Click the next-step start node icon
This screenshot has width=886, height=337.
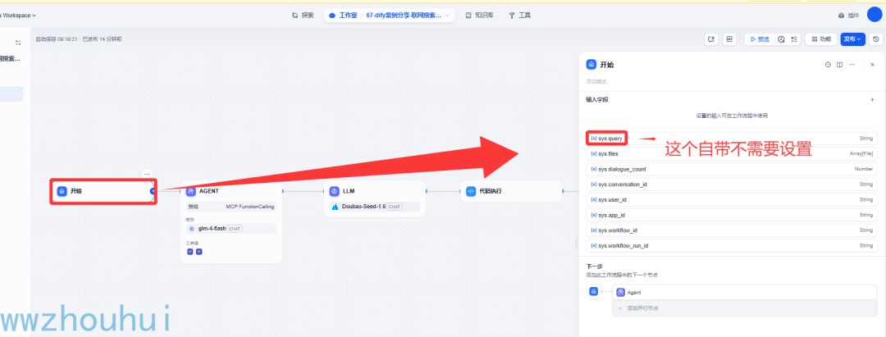coord(593,292)
